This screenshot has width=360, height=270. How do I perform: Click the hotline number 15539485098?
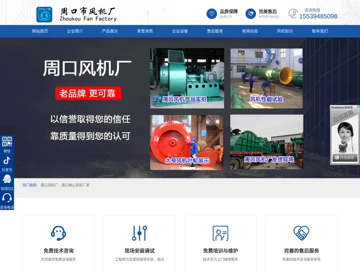pyautogui.click(x=318, y=16)
